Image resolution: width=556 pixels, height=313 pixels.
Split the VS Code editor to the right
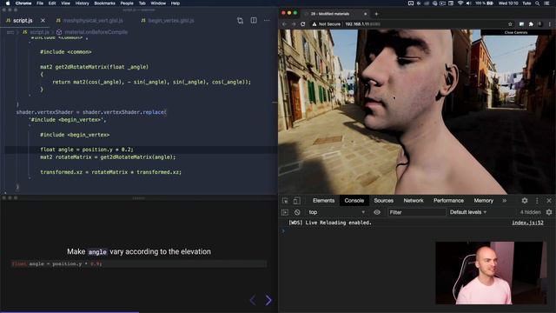click(254, 21)
